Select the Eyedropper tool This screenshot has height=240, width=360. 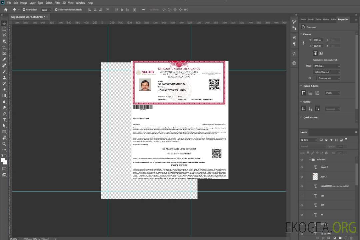(x=4, y=59)
